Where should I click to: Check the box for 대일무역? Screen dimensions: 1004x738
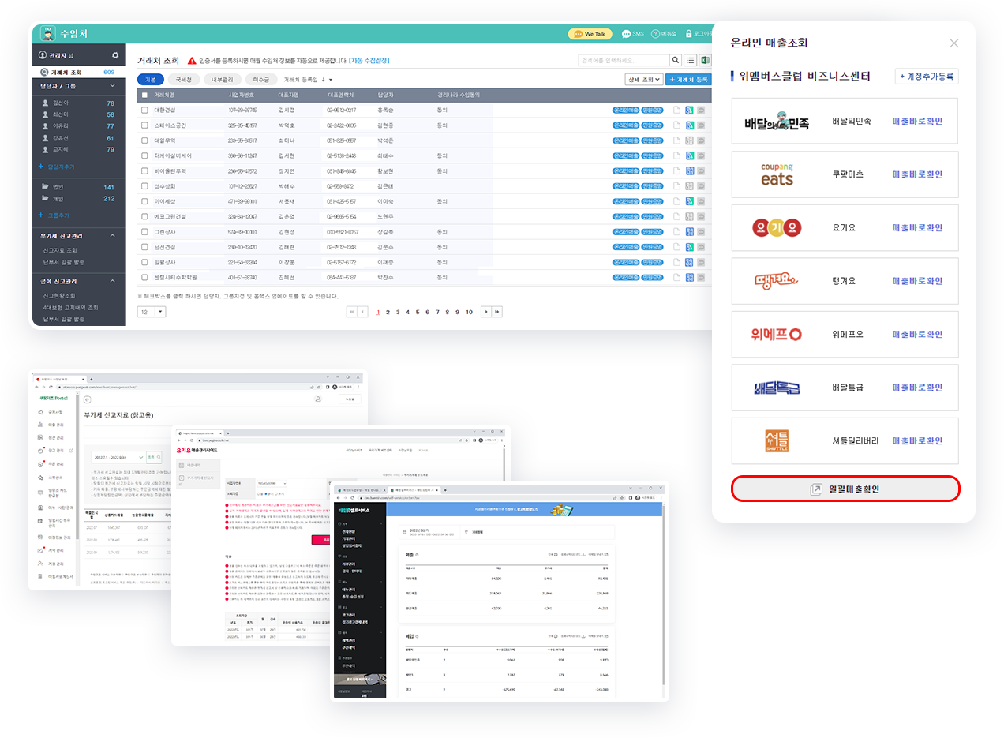click(x=144, y=140)
